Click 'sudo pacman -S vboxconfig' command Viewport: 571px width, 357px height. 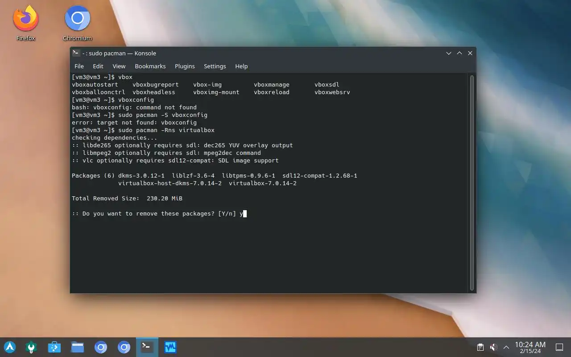click(163, 115)
